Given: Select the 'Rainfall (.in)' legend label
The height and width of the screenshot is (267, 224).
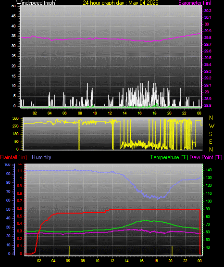Looking at the screenshot, I should 13,157.
